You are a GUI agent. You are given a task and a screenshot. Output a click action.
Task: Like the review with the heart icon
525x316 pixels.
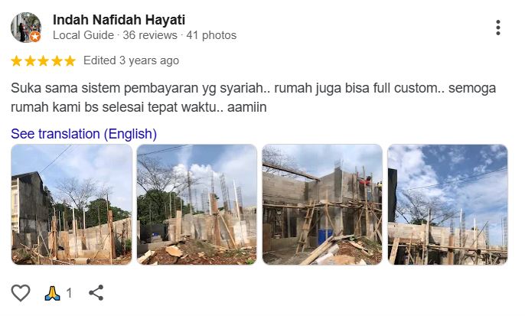21,293
